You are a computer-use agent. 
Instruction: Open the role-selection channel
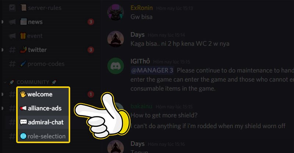[43, 136]
